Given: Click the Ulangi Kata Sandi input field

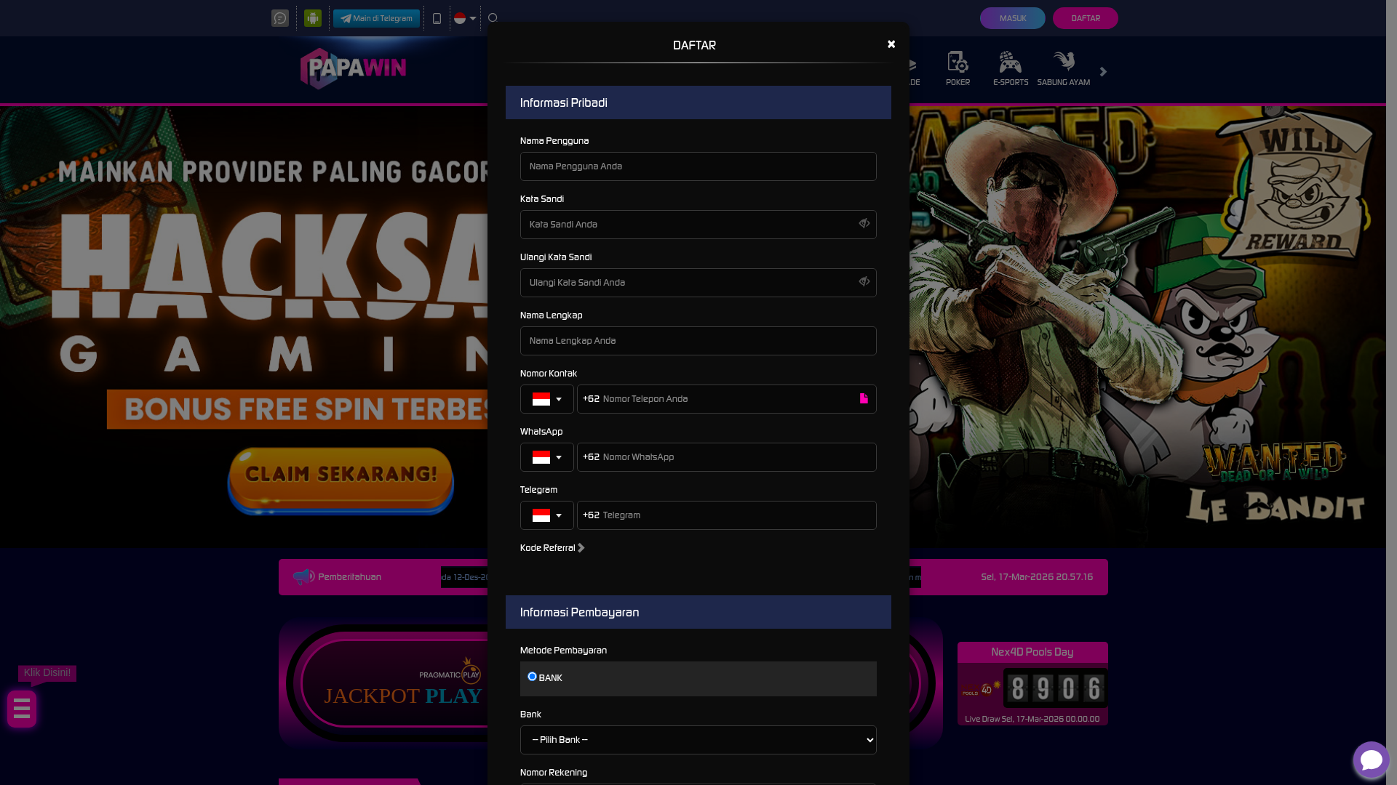Looking at the screenshot, I should (x=698, y=283).
